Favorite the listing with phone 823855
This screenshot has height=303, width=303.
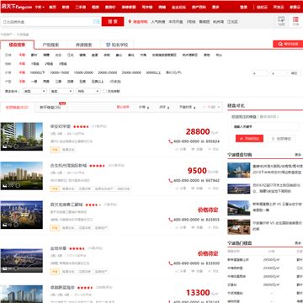pyautogui.click(x=197, y=227)
